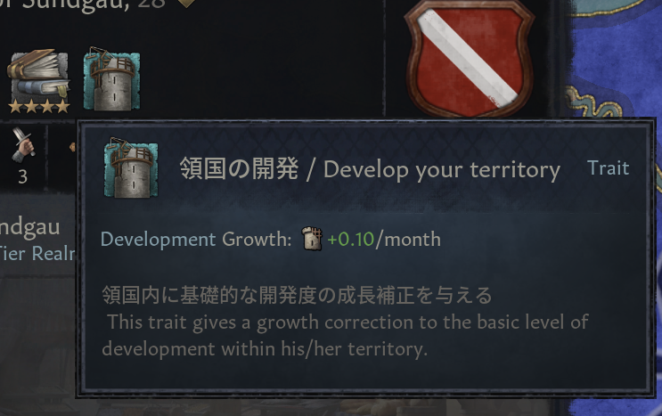Click the 'Trait' label in tooltip header

tap(608, 168)
